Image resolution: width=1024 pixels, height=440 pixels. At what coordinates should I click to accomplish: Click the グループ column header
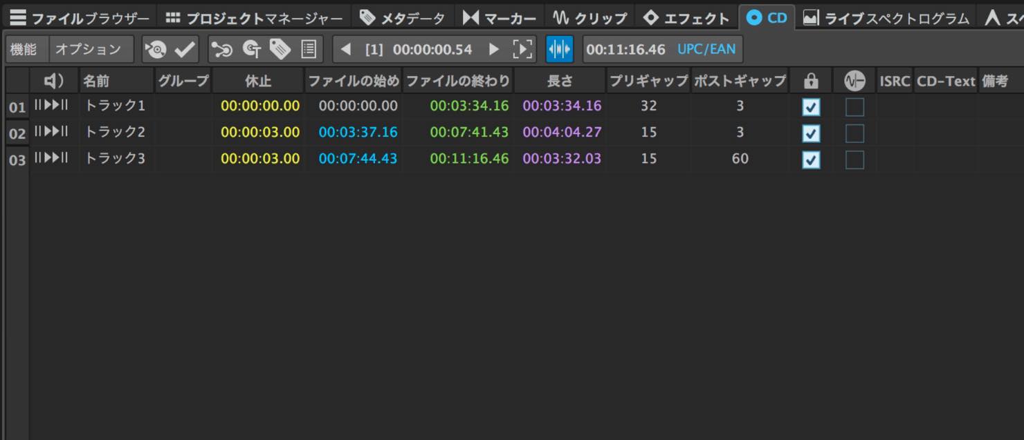183,81
